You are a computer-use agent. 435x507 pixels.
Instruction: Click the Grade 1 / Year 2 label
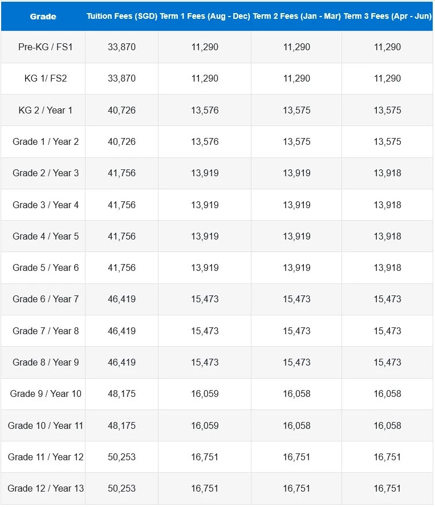(46, 141)
